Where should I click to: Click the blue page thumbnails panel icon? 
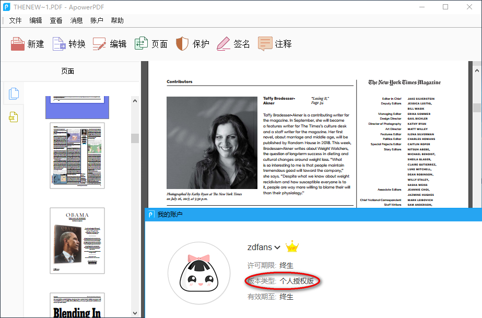tap(13, 93)
